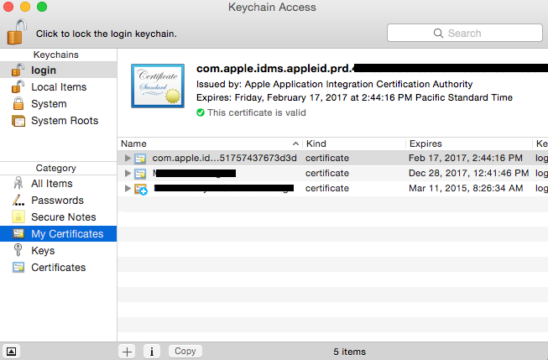This screenshot has height=360, width=548.
Task: Open the Keys category
Action: pos(59,250)
